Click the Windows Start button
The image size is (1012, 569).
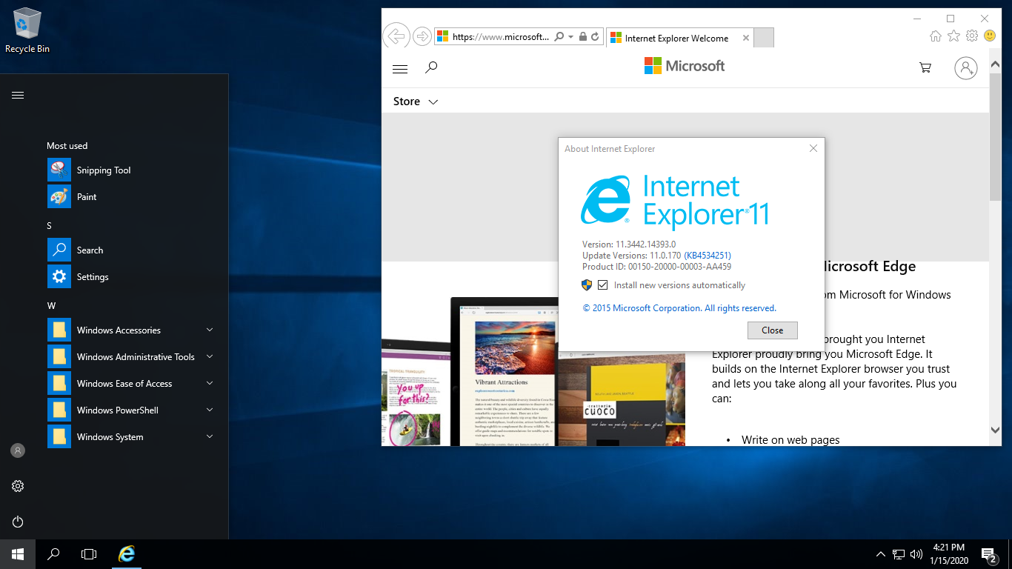tap(18, 554)
